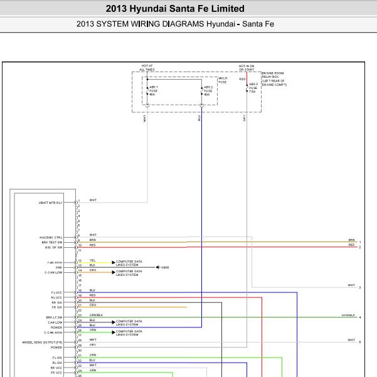The width and height of the screenshot is (377, 377).
Task: Click the Computer Data Lines arrow at pin 26
Action: click(114, 332)
